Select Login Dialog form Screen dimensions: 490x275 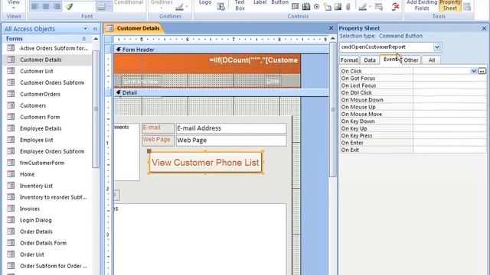47,220
